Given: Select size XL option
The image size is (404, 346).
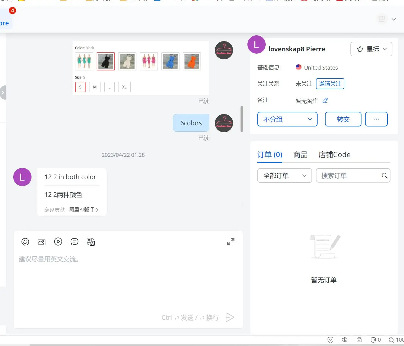Looking at the screenshot, I should pos(125,87).
